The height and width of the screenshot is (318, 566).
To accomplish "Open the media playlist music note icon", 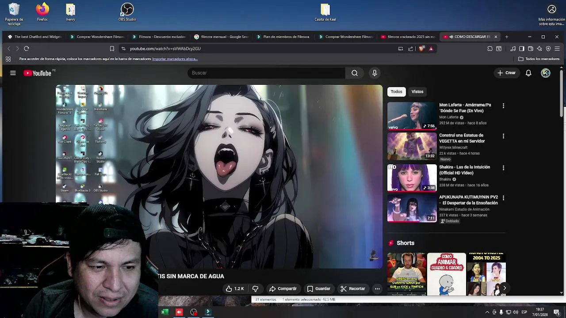I will tap(513, 49).
